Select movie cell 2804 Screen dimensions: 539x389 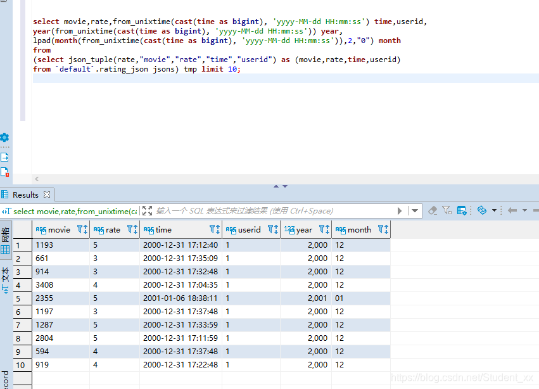point(61,338)
